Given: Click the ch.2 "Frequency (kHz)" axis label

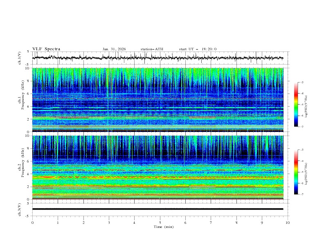Looking at the screenshot, I should pos(23,163).
